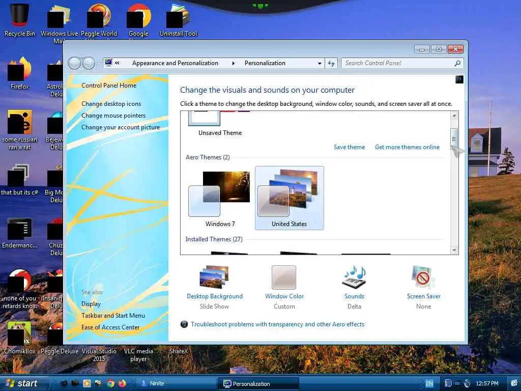Click the navigation Forward button
Screen dimensions: 521x391
[x=89, y=63]
